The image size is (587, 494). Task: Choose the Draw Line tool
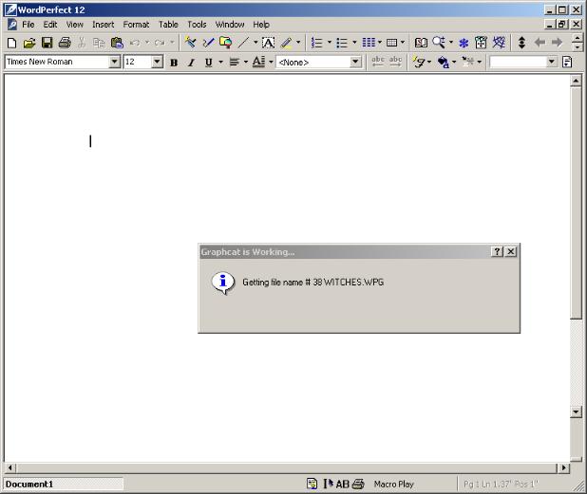pos(243,43)
